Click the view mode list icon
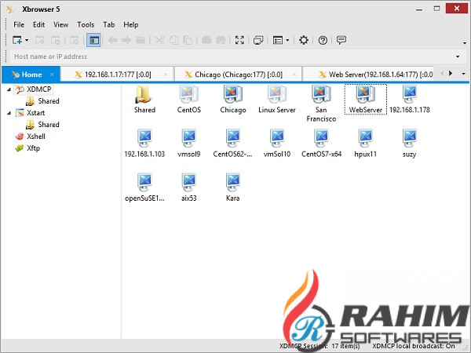The width and height of the screenshot is (471, 353). [x=278, y=40]
